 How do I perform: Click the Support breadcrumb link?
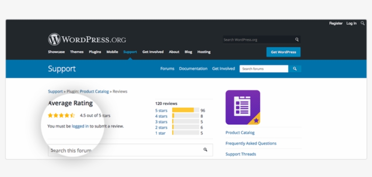[55, 91]
